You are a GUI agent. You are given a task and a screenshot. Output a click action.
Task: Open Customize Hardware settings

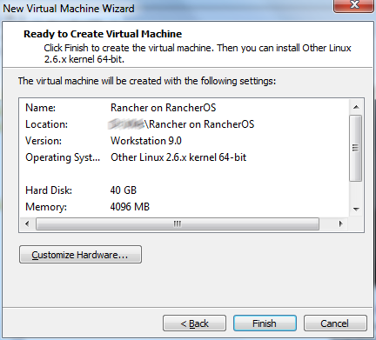(80, 255)
